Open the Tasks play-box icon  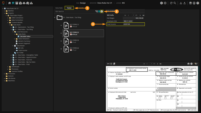click(20, 3)
